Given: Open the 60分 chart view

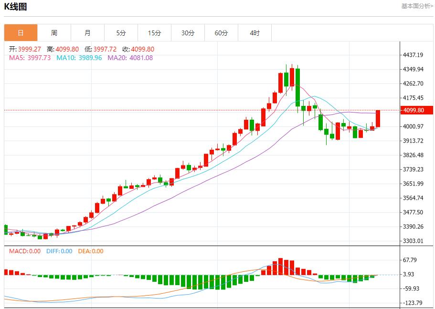Looking at the screenshot, I should coord(221,32).
